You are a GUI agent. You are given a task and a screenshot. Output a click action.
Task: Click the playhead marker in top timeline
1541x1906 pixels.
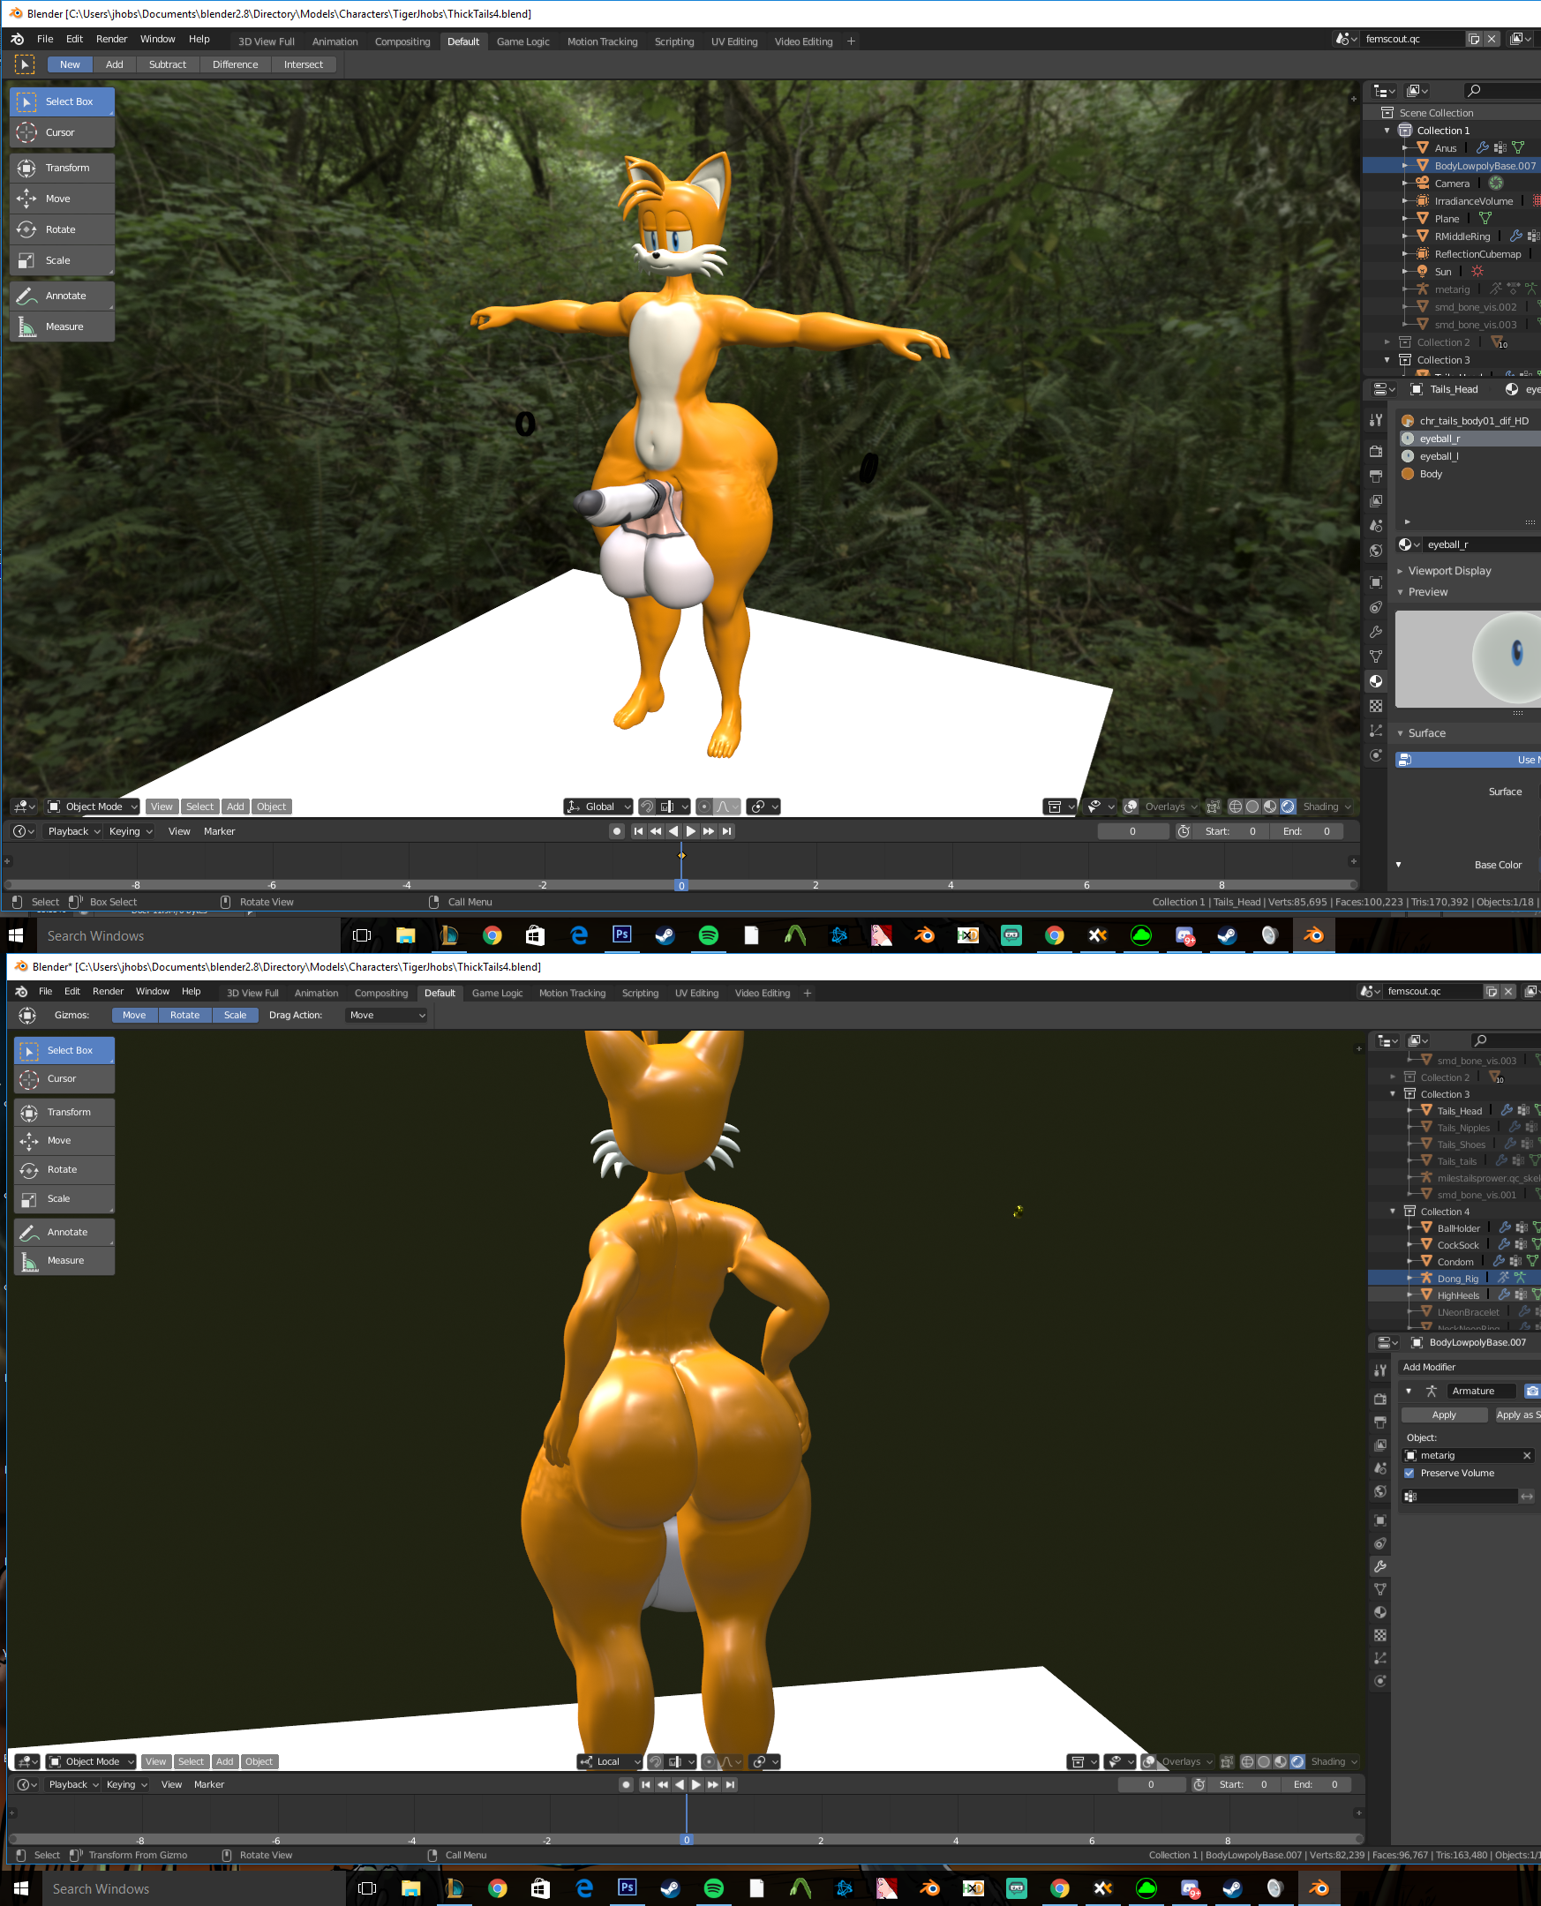681,885
